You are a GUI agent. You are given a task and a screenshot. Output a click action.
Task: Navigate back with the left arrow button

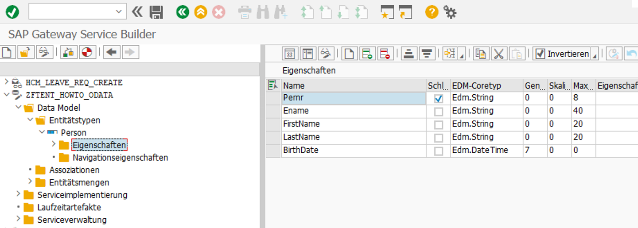[x=112, y=52]
